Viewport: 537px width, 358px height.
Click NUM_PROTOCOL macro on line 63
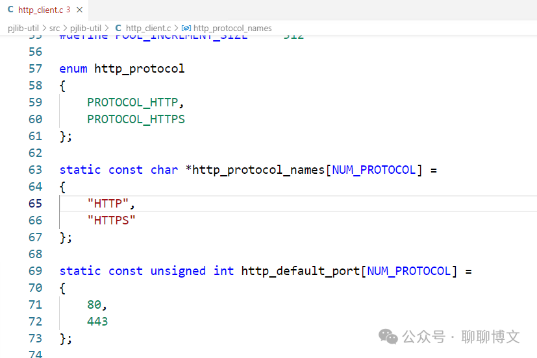point(374,170)
